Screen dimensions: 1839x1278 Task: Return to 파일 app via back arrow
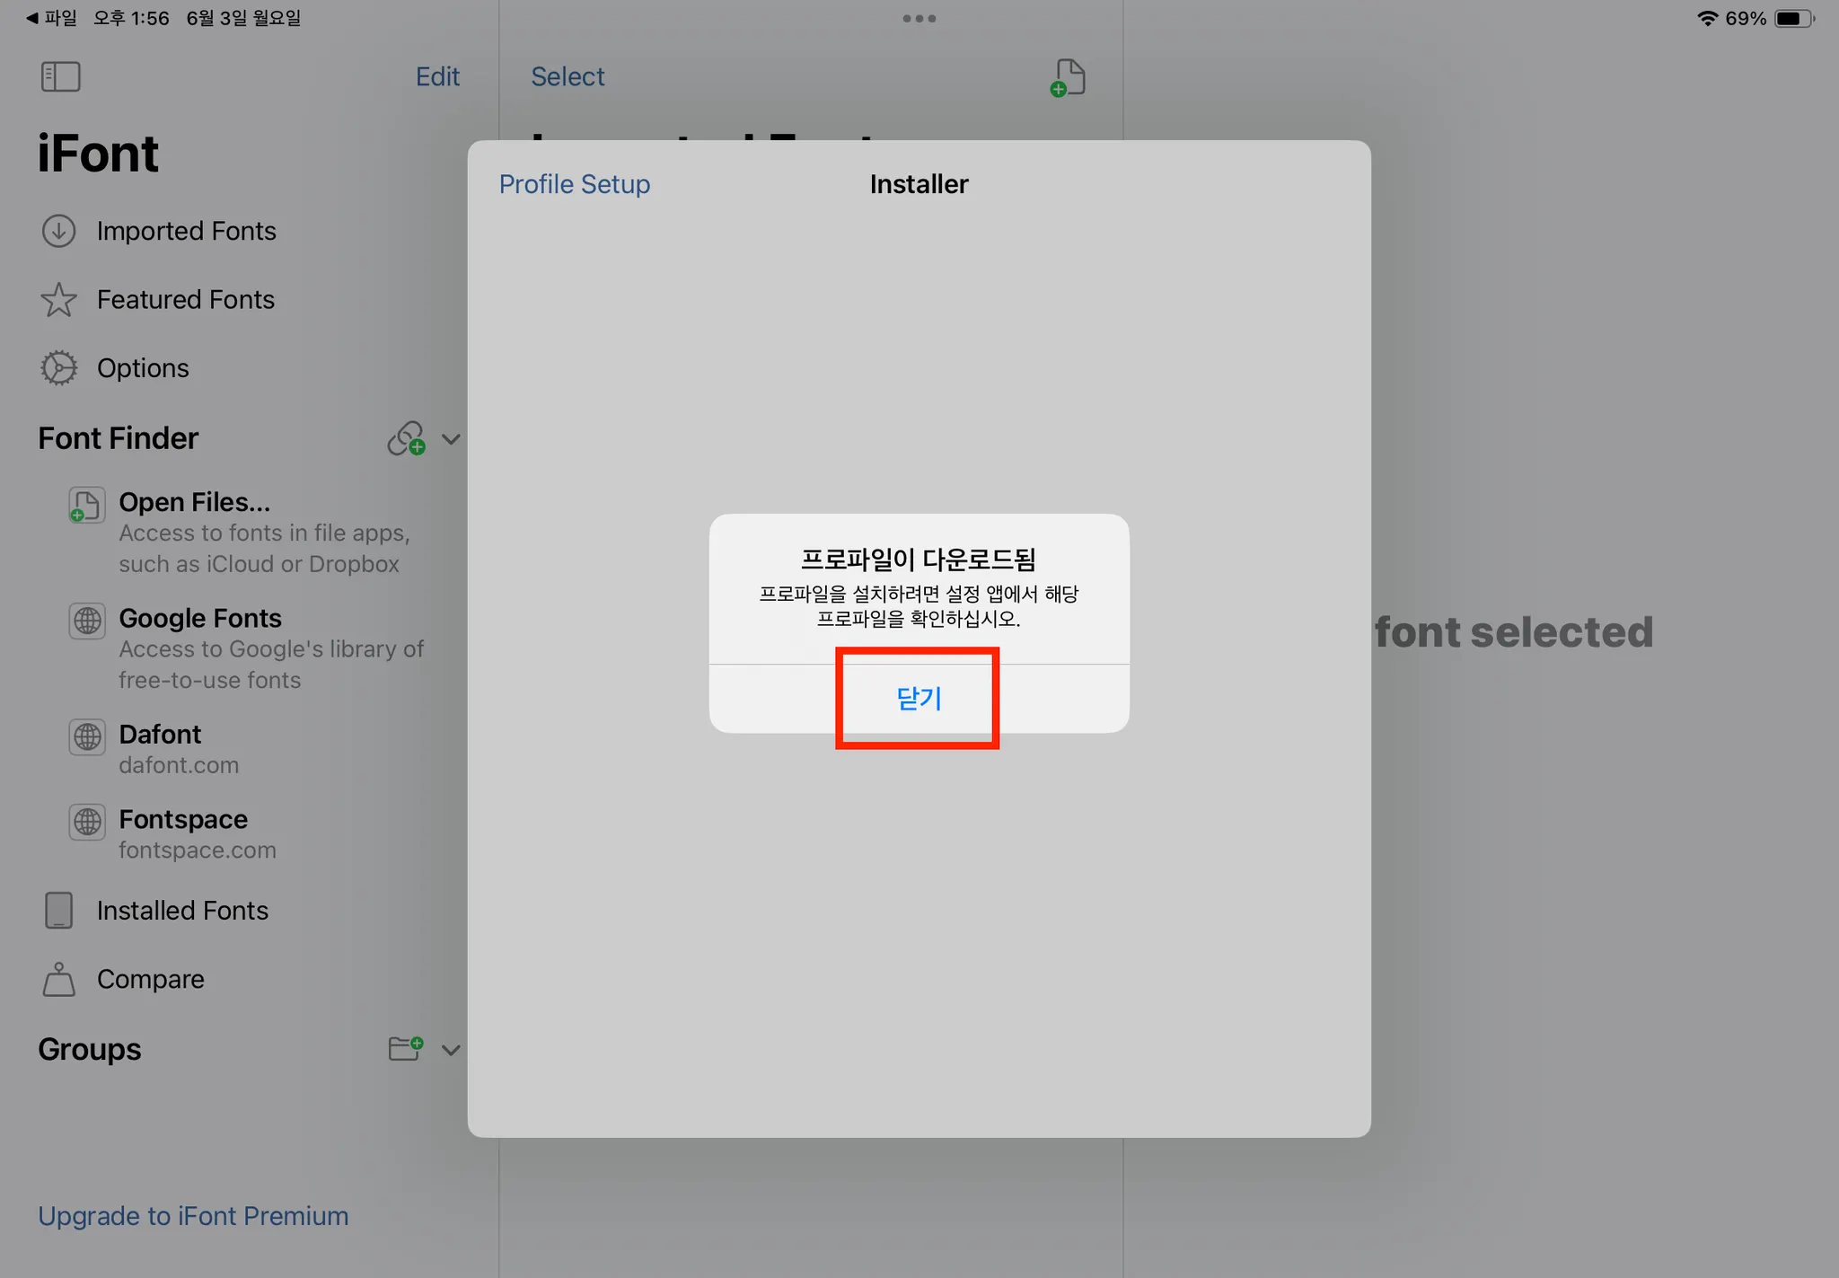pyautogui.click(x=49, y=18)
